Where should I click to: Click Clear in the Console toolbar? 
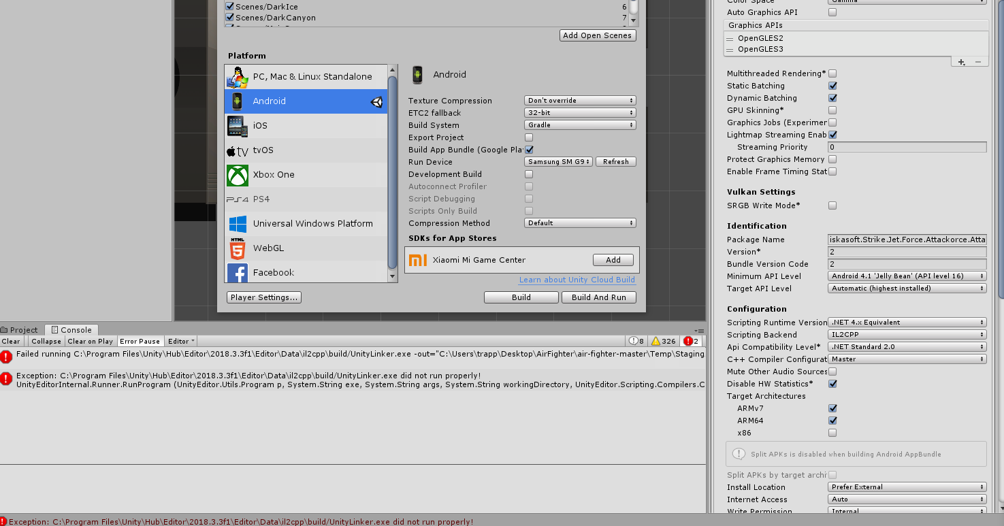11,341
